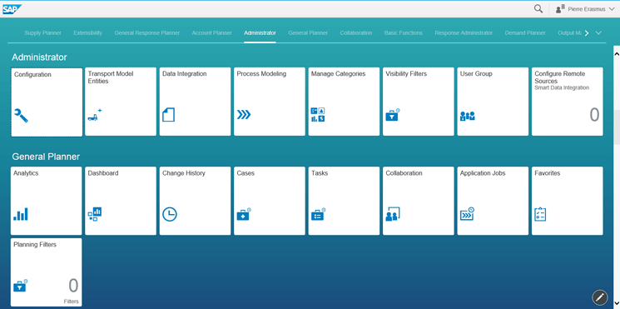Screen dimensions: 620x309
Task: Click the Filters count label on Planning Filters
Action: click(72, 302)
